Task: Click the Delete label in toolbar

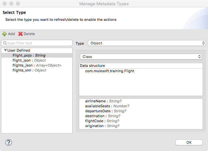Action: [x=29, y=34]
